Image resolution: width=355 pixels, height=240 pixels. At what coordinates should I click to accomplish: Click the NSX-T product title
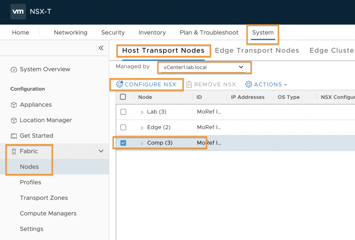pyautogui.click(x=41, y=11)
